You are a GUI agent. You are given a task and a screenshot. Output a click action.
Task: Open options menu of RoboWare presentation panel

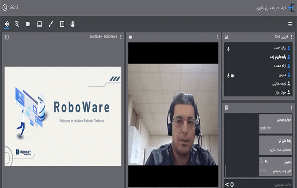click(120, 37)
